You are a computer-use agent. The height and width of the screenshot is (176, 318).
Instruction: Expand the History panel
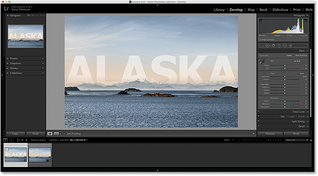click(8, 68)
